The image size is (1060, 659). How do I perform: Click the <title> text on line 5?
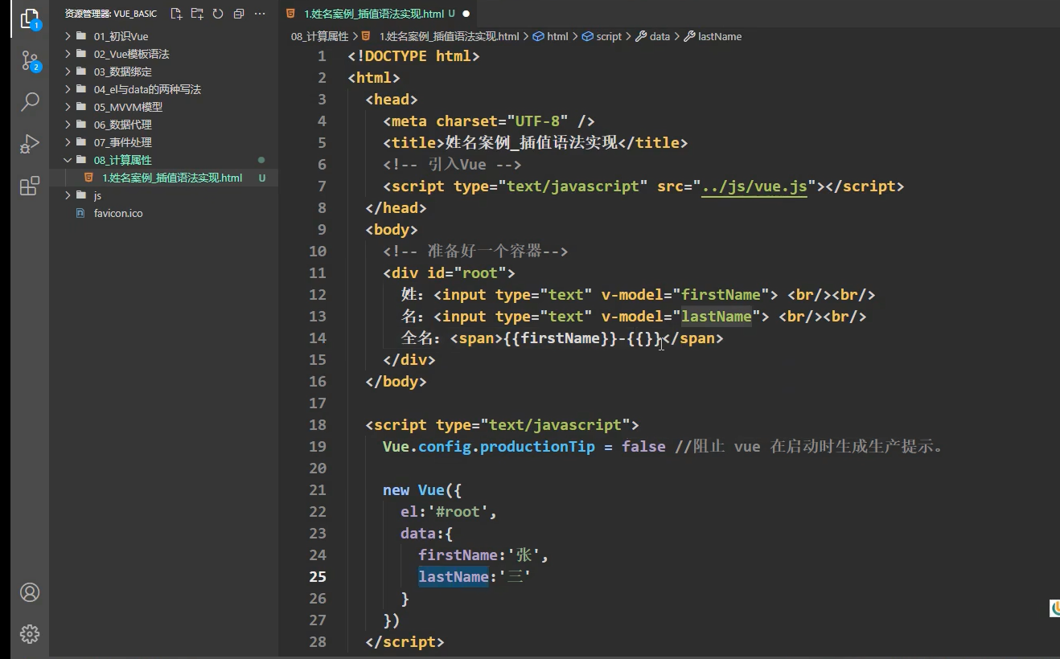click(413, 143)
